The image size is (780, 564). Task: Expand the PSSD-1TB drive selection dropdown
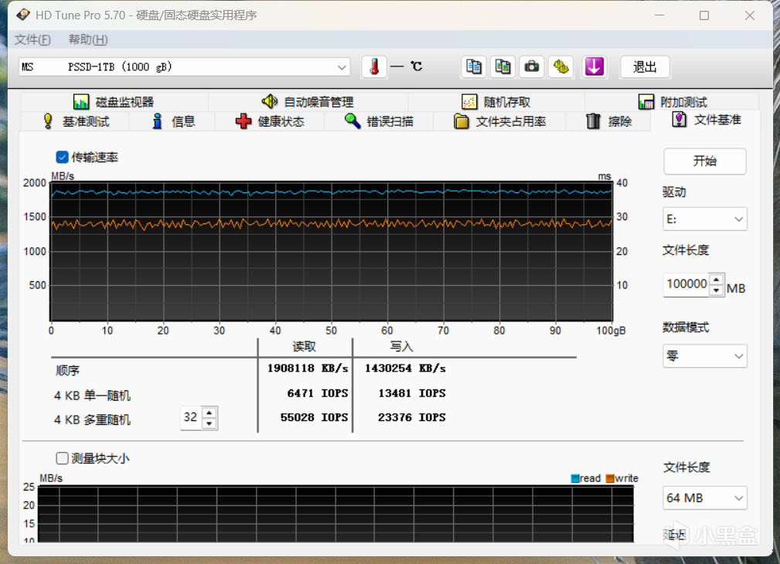pos(184,66)
